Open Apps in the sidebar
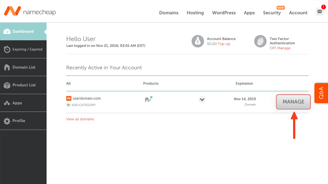This screenshot has height=184, width=328. click(23, 103)
